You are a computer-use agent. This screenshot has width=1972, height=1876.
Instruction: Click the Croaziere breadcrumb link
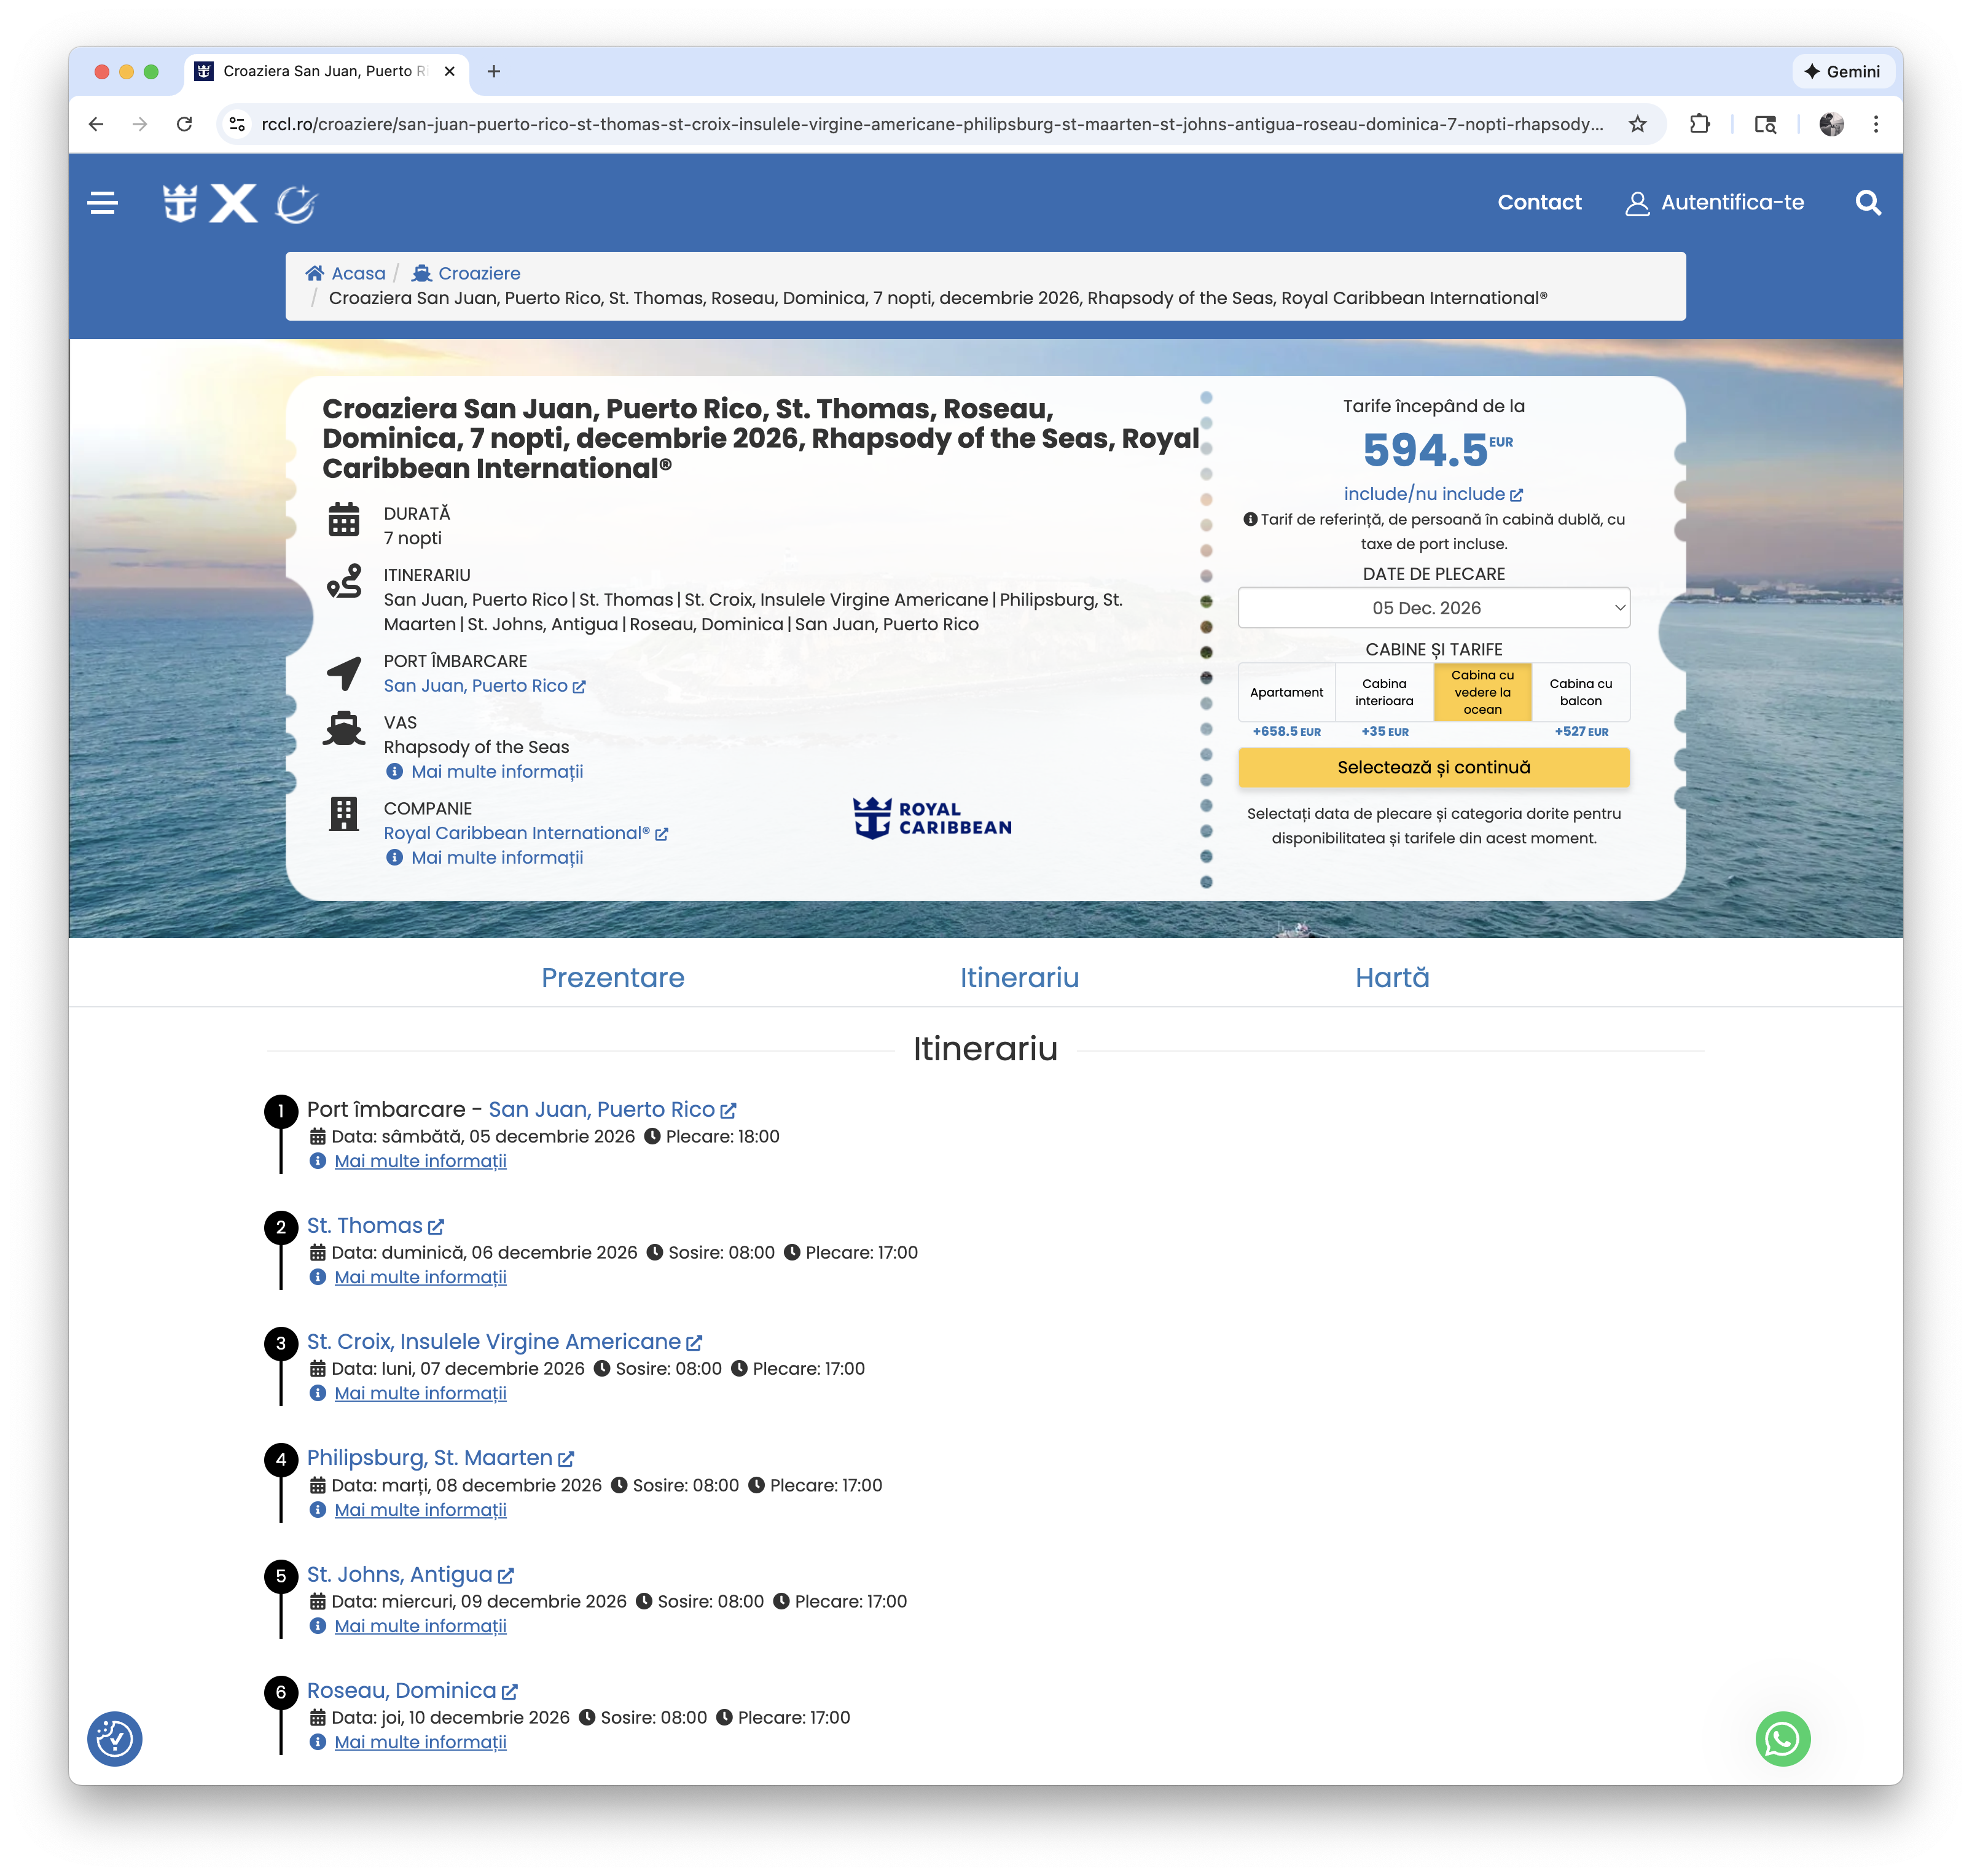click(x=478, y=273)
